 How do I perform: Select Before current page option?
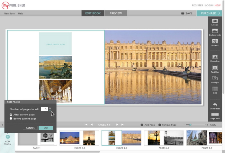point(11,119)
